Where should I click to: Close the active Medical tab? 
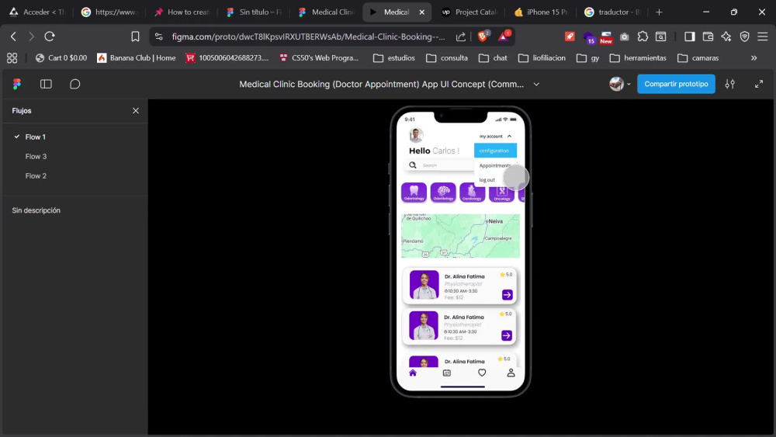421,12
